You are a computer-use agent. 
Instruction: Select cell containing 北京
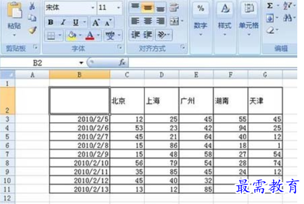(x=127, y=101)
